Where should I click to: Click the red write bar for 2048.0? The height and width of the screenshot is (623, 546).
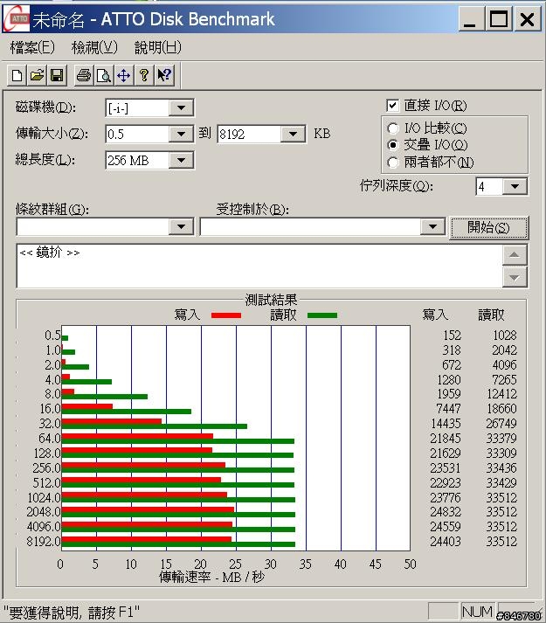pyautogui.click(x=148, y=509)
